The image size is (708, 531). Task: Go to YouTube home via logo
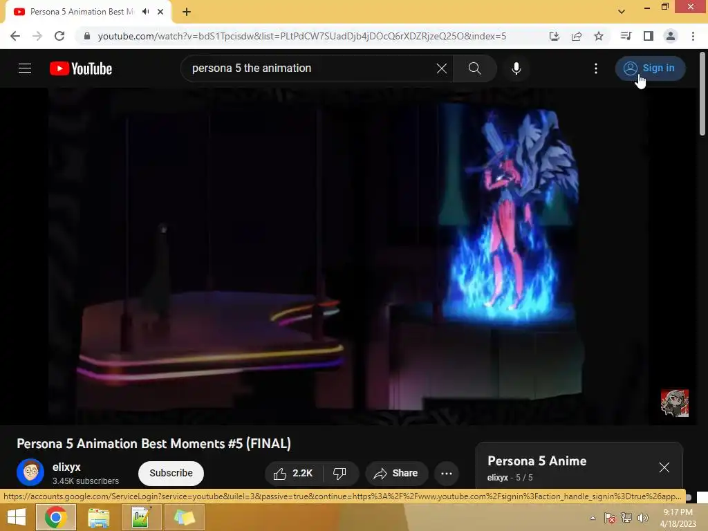click(x=81, y=68)
